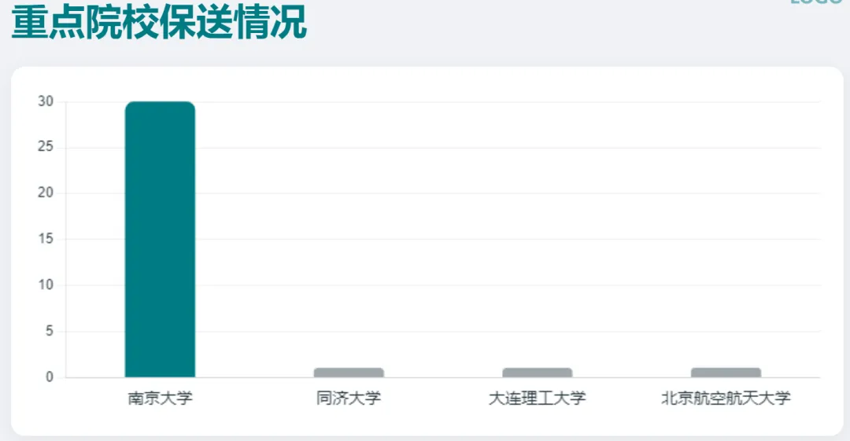Select the gray 大连理工大学 bar
850x441 pixels.
(x=538, y=372)
